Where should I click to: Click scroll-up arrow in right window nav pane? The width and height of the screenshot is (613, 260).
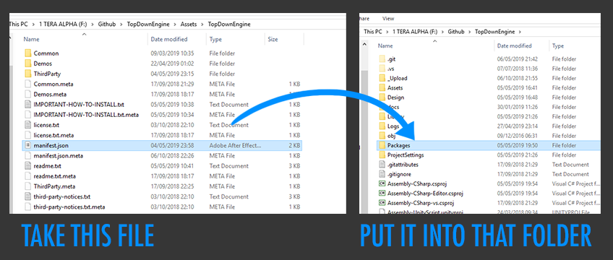tap(365, 45)
